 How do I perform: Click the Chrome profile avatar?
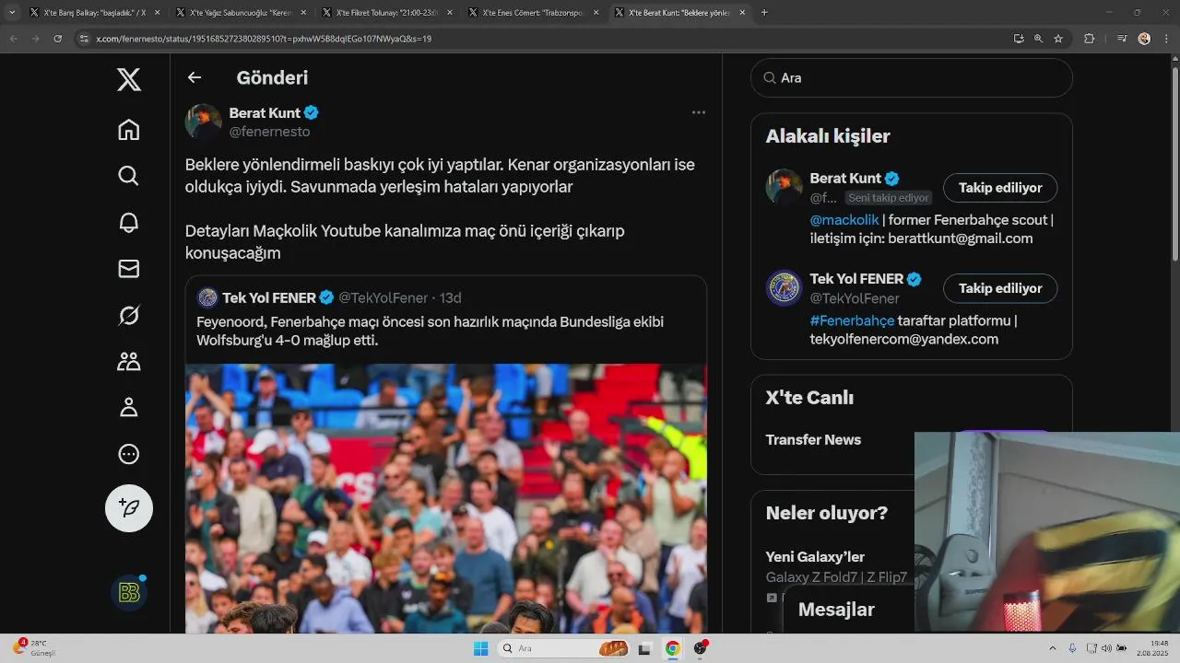pos(1144,39)
